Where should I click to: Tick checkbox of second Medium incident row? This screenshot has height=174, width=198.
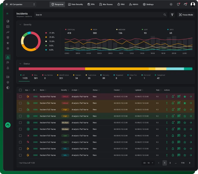point(20,129)
